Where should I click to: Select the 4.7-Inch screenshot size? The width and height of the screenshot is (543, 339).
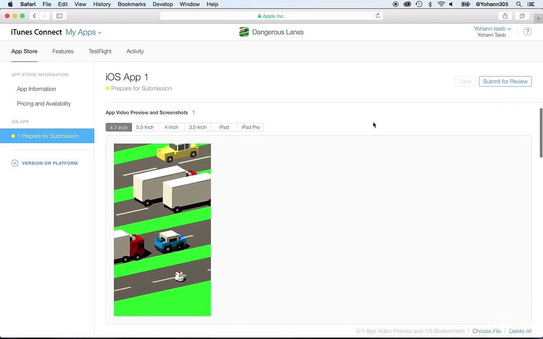[119, 127]
